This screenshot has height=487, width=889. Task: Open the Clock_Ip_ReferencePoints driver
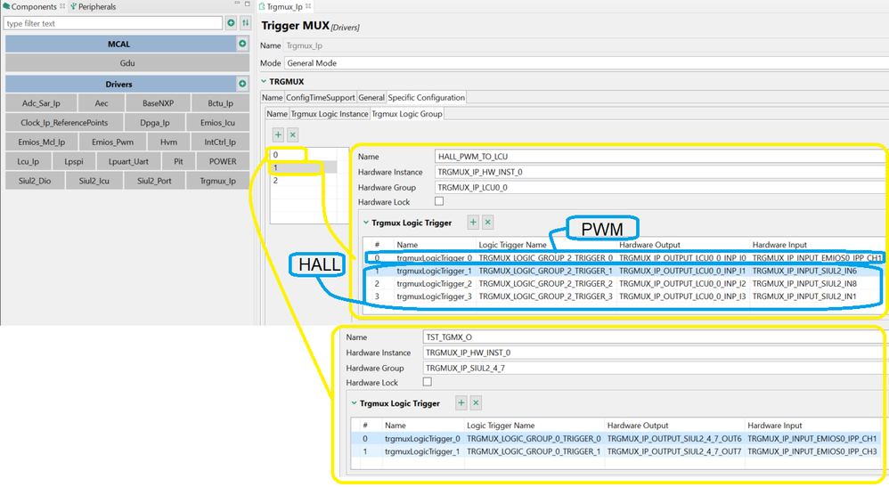click(x=64, y=123)
